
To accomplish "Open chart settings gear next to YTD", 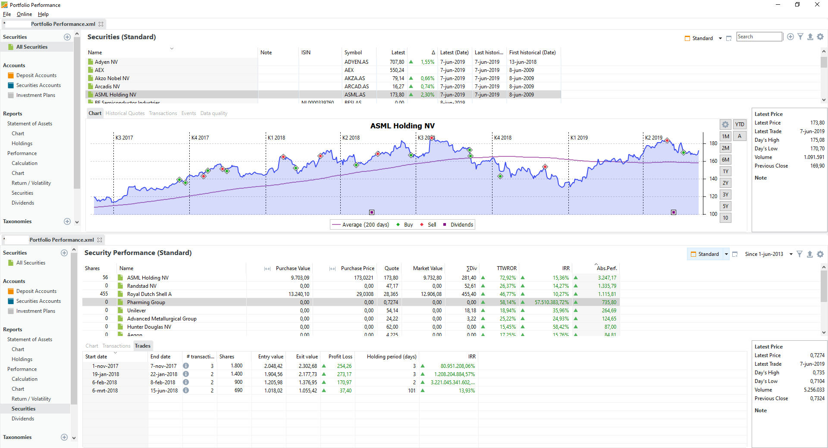I will tap(725, 124).
